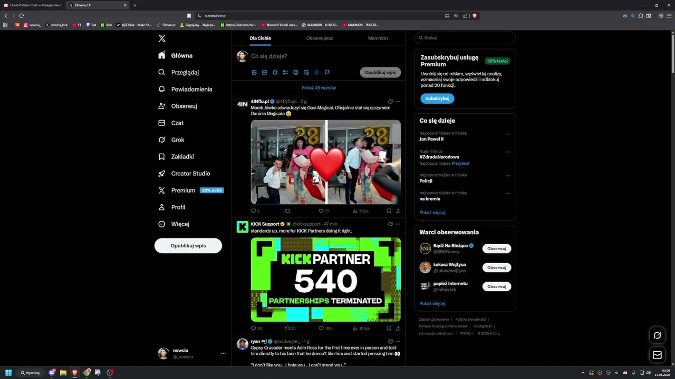Screen dimensions: 675x379
Task: Add image via composer media icon
Action: point(254,72)
